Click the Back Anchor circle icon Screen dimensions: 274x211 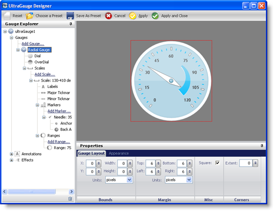(x=56, y=129)
